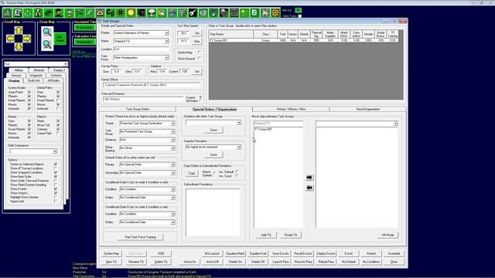
Task: Check the Centre Map checkbox
Action: click(200, 53)
